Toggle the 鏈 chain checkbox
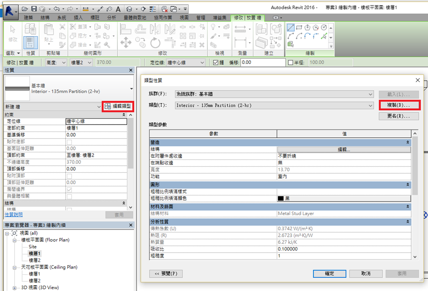Image resolution: width=428 pixels, height=291 pixels. click(x=216, y=63)
